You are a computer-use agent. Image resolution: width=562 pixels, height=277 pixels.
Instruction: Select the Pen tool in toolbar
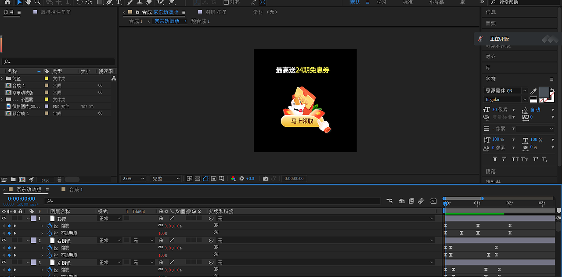(109, 2)
